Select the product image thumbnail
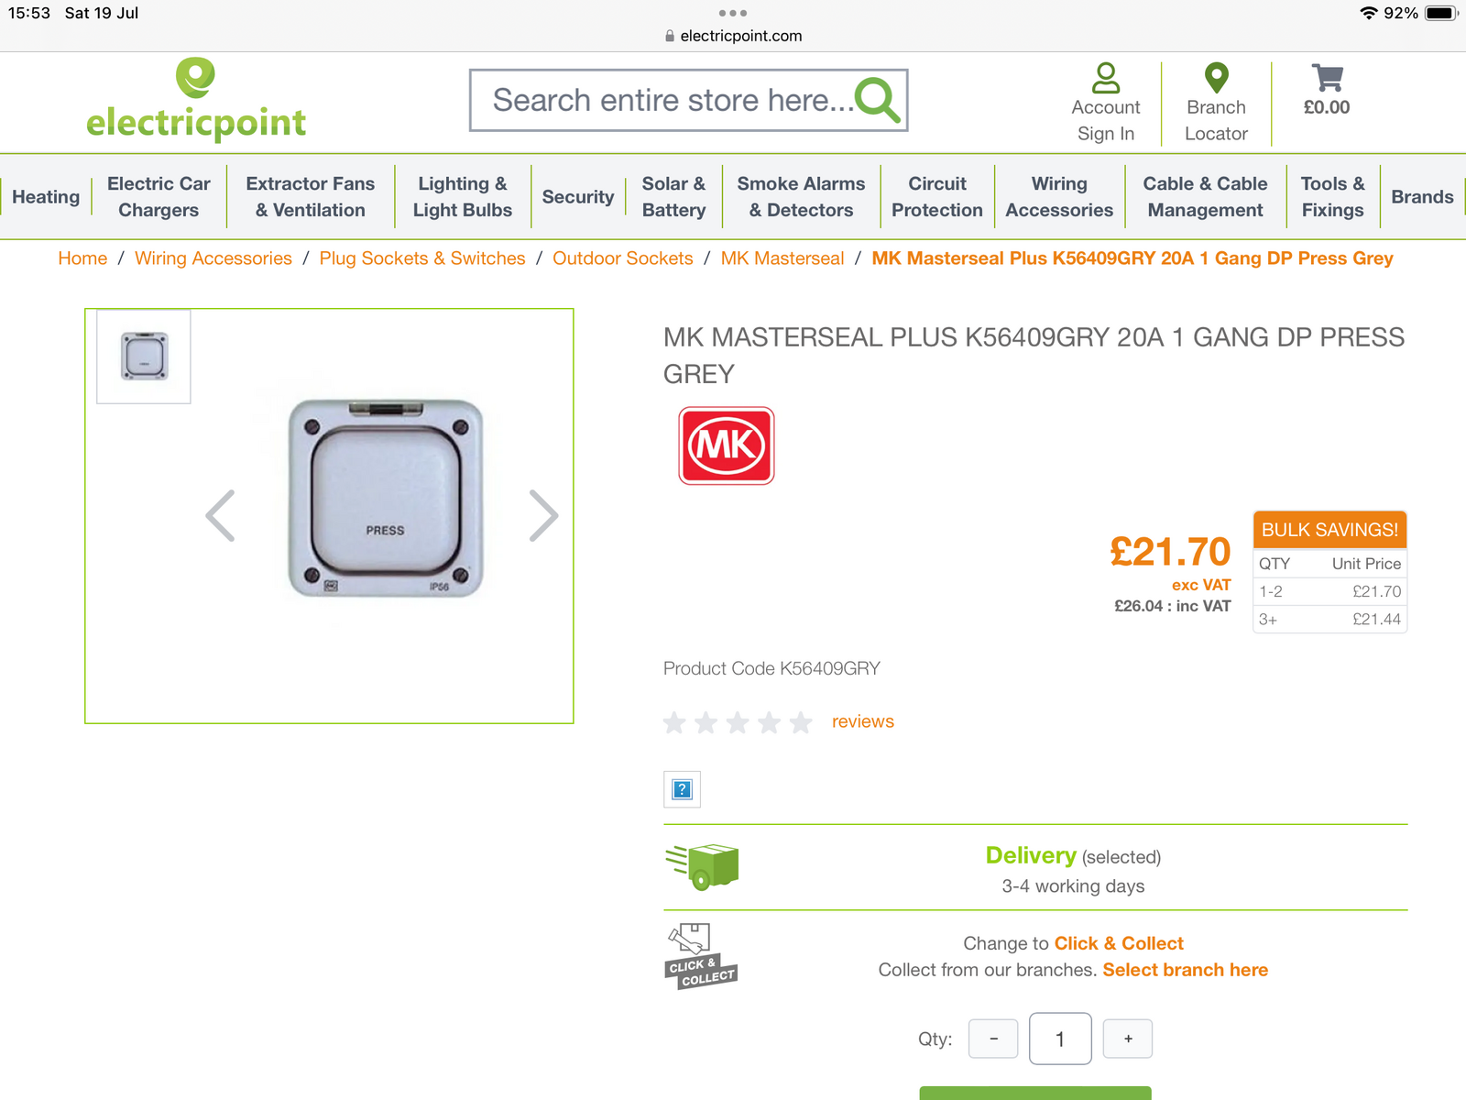 click(x=144, y=357)
